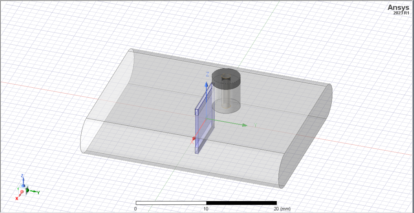Click the Ansys 2023 R1 logo
414x213 pixels.
398,10
